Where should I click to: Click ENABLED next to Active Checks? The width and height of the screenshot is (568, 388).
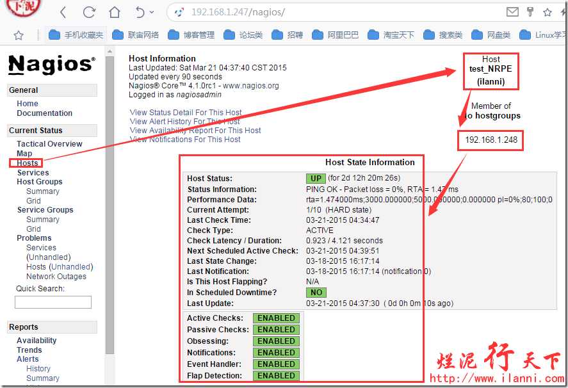click(276, 318)
